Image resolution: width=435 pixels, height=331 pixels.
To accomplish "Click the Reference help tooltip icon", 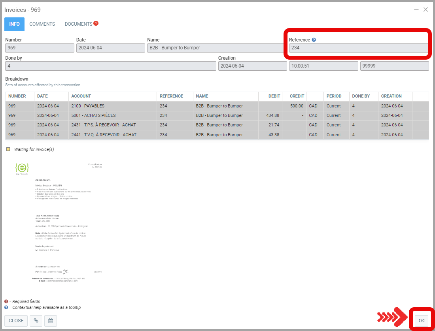I will coord(314,40).
